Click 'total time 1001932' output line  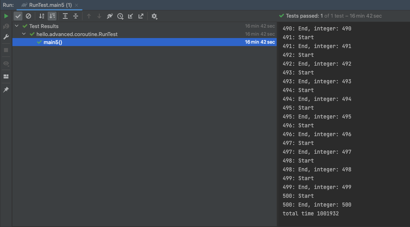click(x=311, y=214)
